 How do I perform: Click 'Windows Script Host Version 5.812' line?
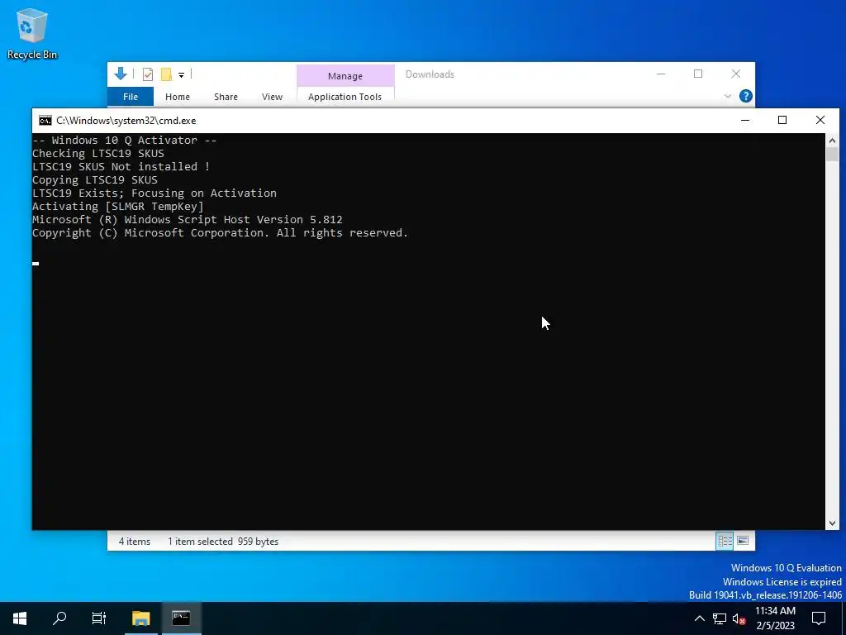coord(188,220)
